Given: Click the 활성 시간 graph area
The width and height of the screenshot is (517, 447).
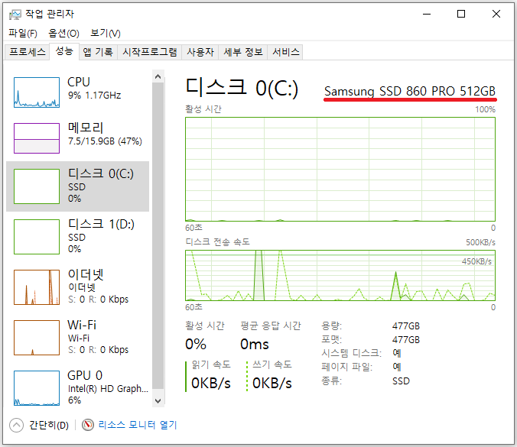Looking at the screenshot, I should tap(340, 170).
